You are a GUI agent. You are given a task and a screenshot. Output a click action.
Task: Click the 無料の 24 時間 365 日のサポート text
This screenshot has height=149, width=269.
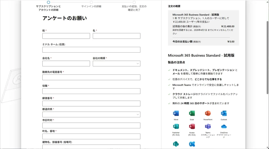click(x=191, y=103)
